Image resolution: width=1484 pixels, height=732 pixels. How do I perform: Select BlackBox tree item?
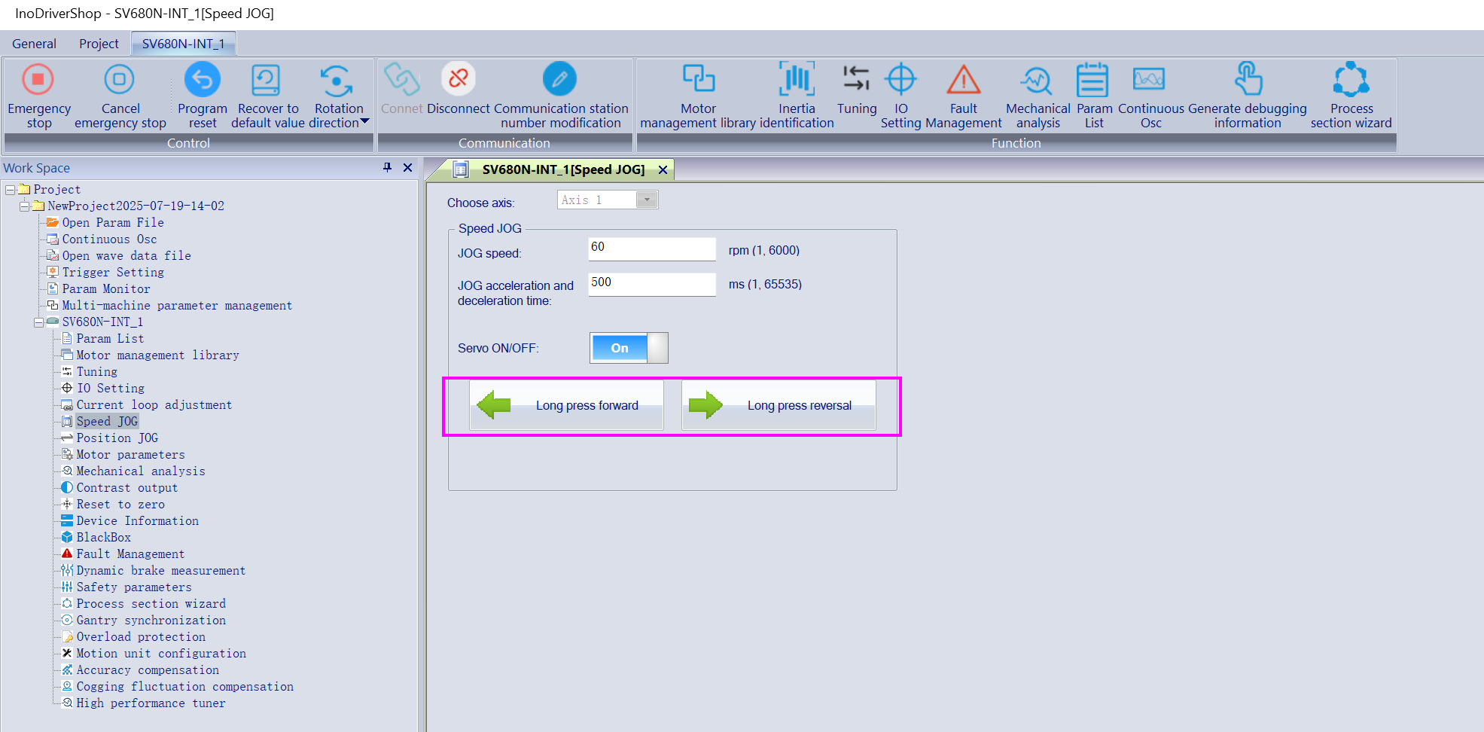(x=104, y=538)
